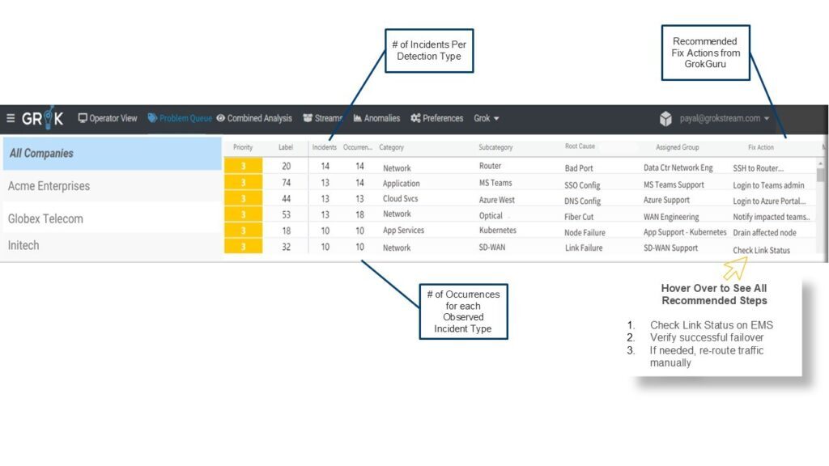Click label 32 cell
Image resolution: width=829 pixels, height=466 pixels.
[286, 247]
